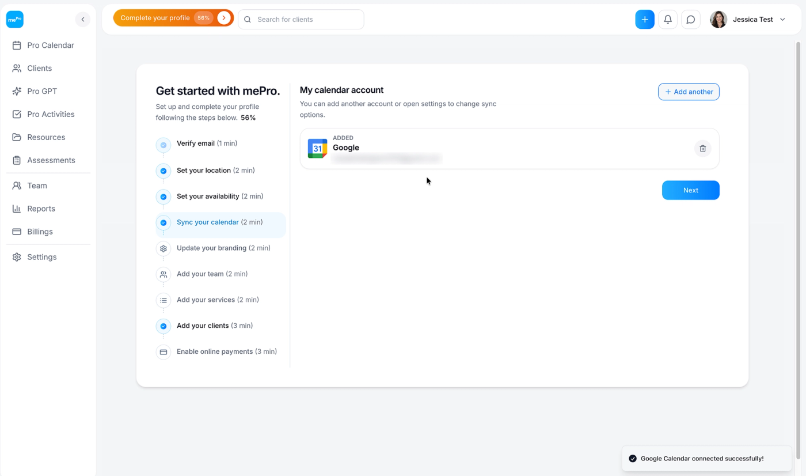806x476 pixels.
Task: Expand the Jessica Test account dropdown
Action: pyautogui.click(x=782, y=20)
